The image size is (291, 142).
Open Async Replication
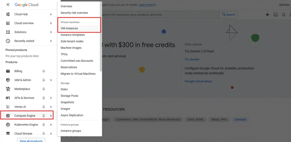(72, 115)
